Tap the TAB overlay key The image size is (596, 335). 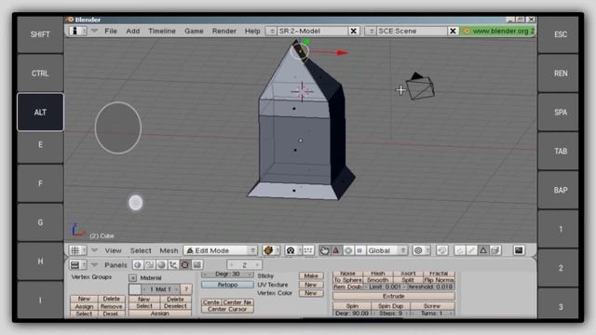pos(561,151)
